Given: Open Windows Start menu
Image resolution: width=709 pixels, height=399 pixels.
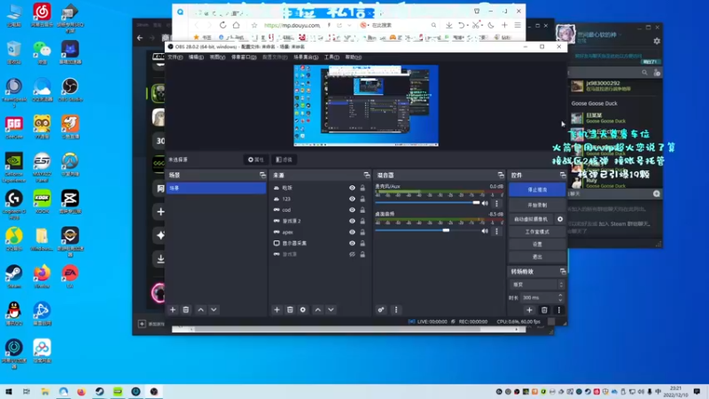Looking at the screenshot, I should (x=9, y=392).
